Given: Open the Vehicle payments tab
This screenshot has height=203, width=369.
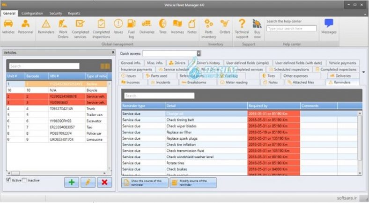Looking at the screenshot, I should (342, 63).
